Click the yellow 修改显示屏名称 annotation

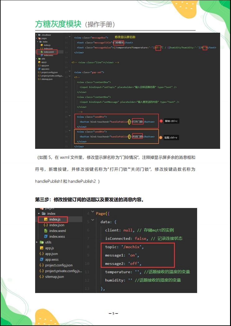(x=125, y=37)
